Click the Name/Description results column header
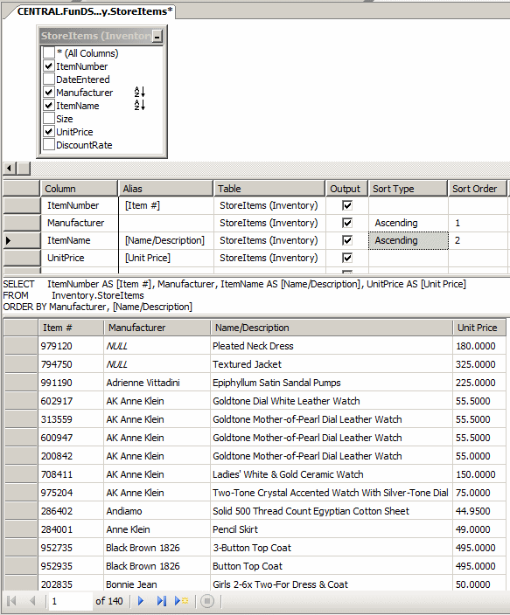Screen dimensions: 510x615 coord(332,328)
